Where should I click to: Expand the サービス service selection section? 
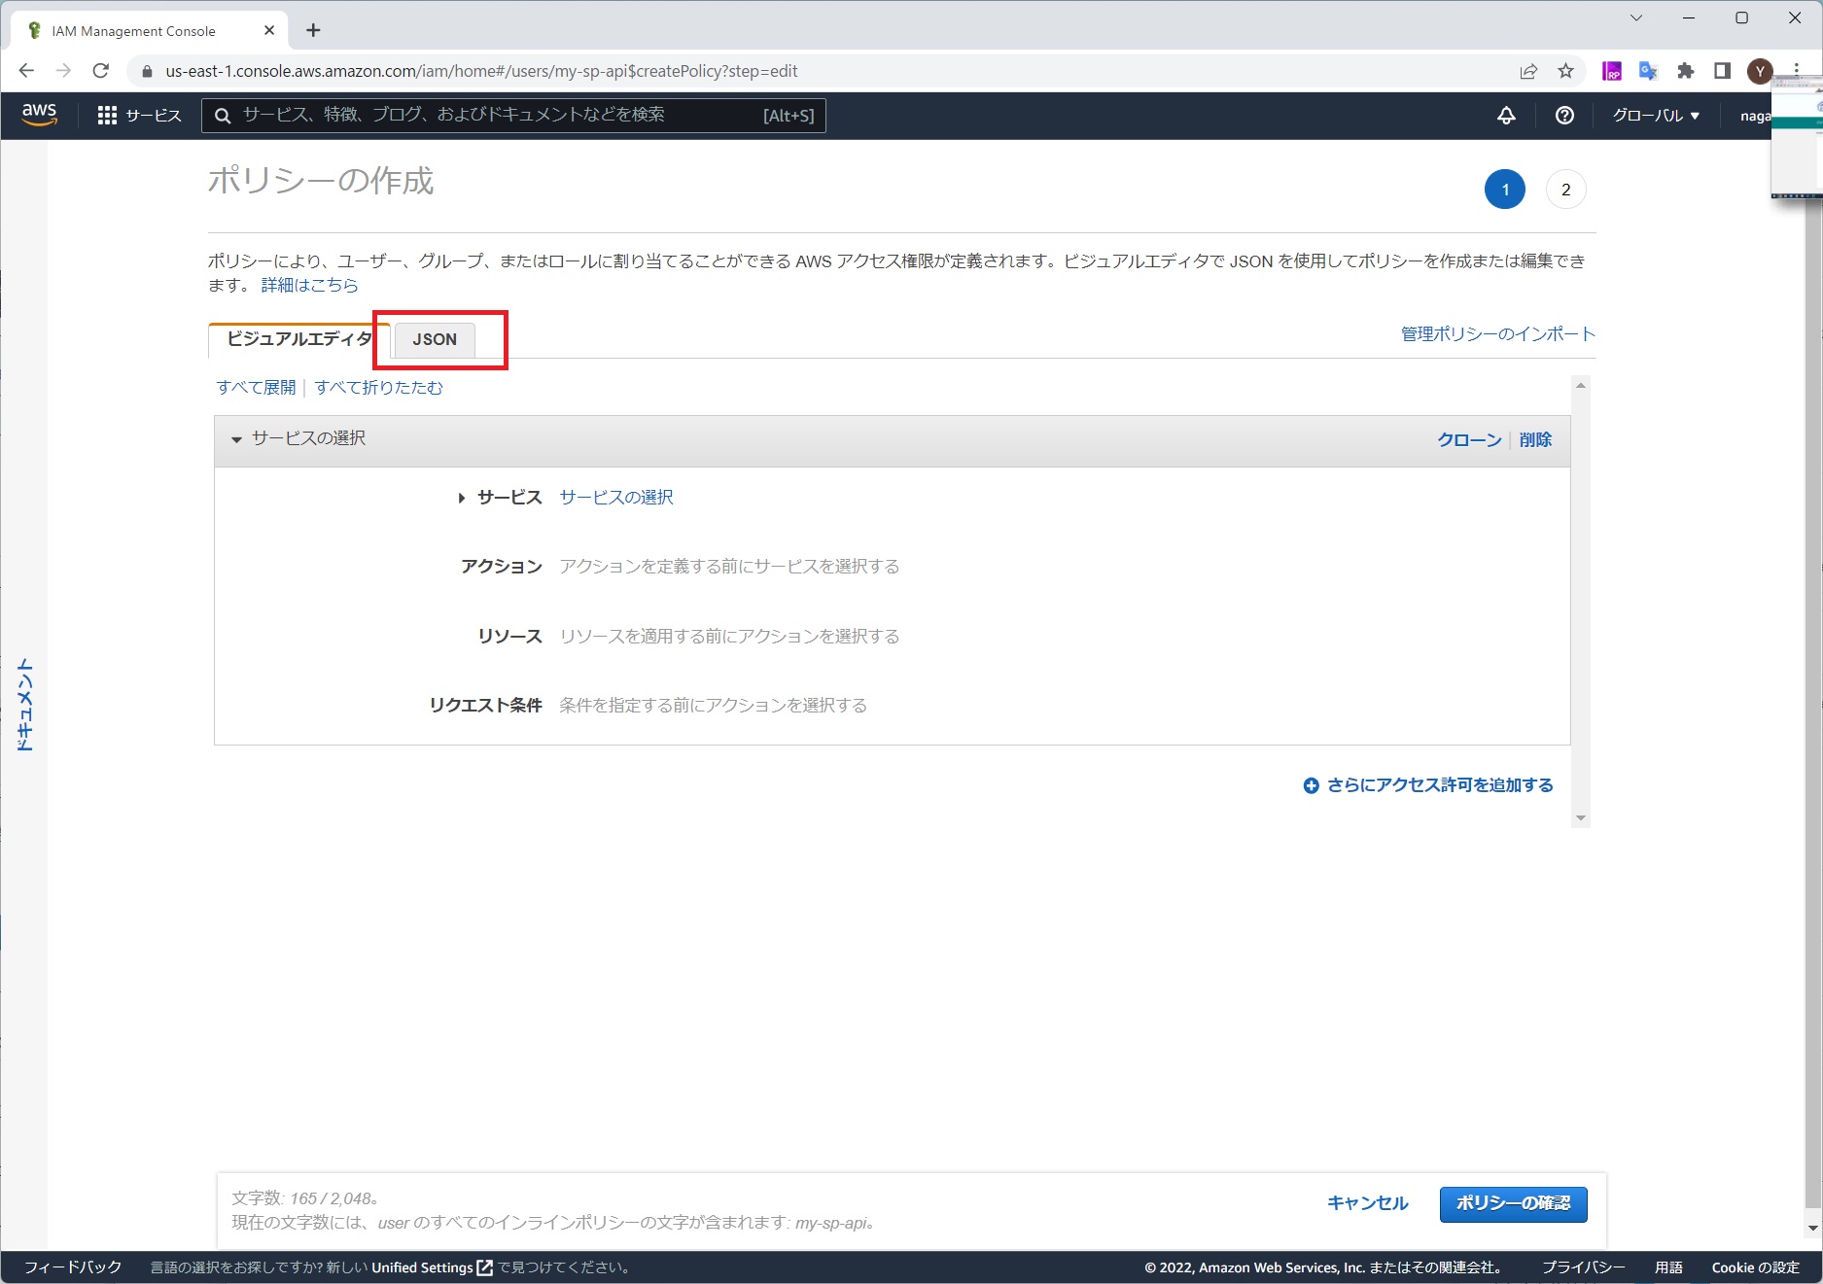461,497
